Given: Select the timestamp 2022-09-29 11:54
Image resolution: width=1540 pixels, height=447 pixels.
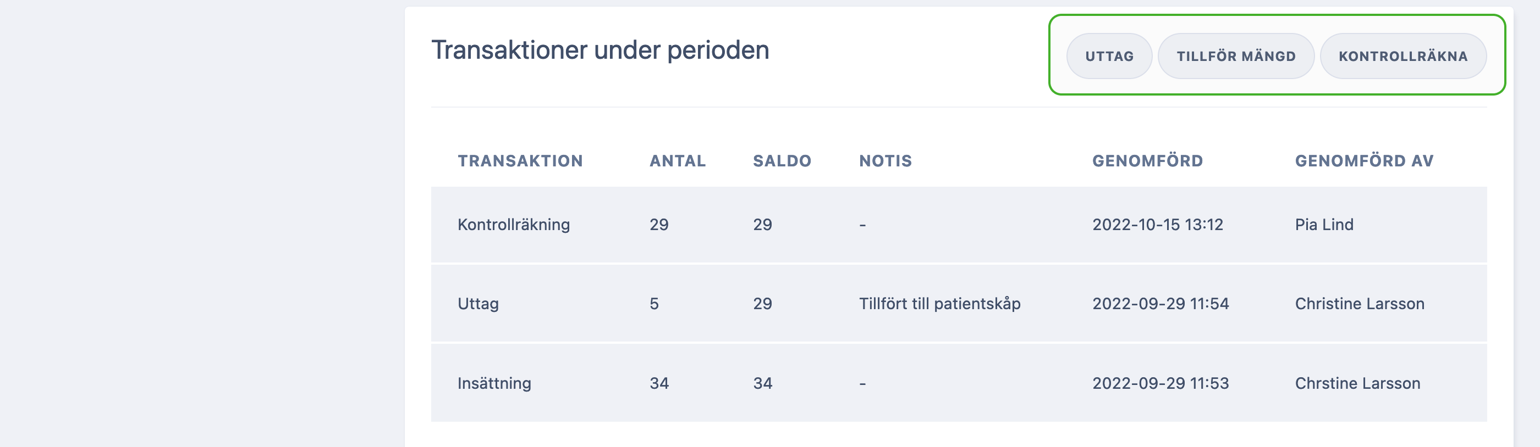Looking at the screenshot, I should coord(1160,303).
